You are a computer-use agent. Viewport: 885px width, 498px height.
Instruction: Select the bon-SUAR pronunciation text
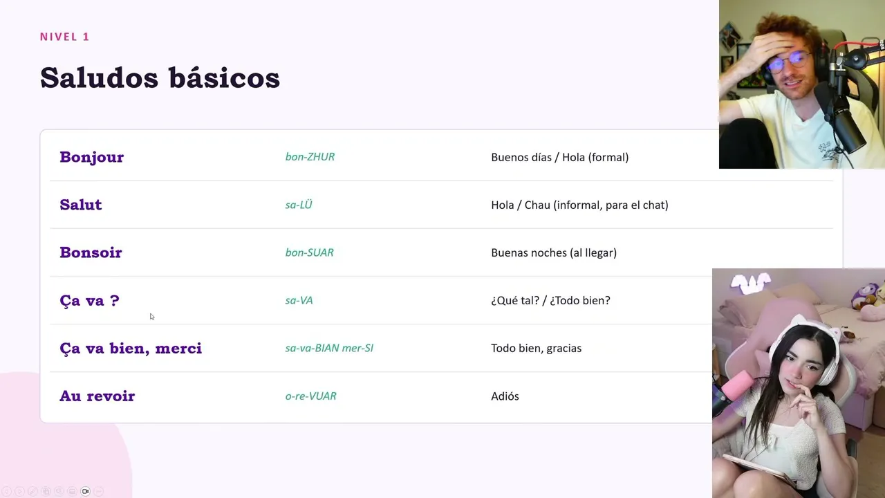pyautogui.click(x=309, y=252)
